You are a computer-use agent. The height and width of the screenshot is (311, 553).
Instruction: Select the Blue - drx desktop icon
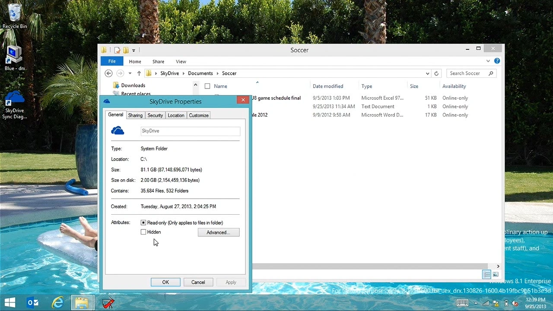point(15,59)
